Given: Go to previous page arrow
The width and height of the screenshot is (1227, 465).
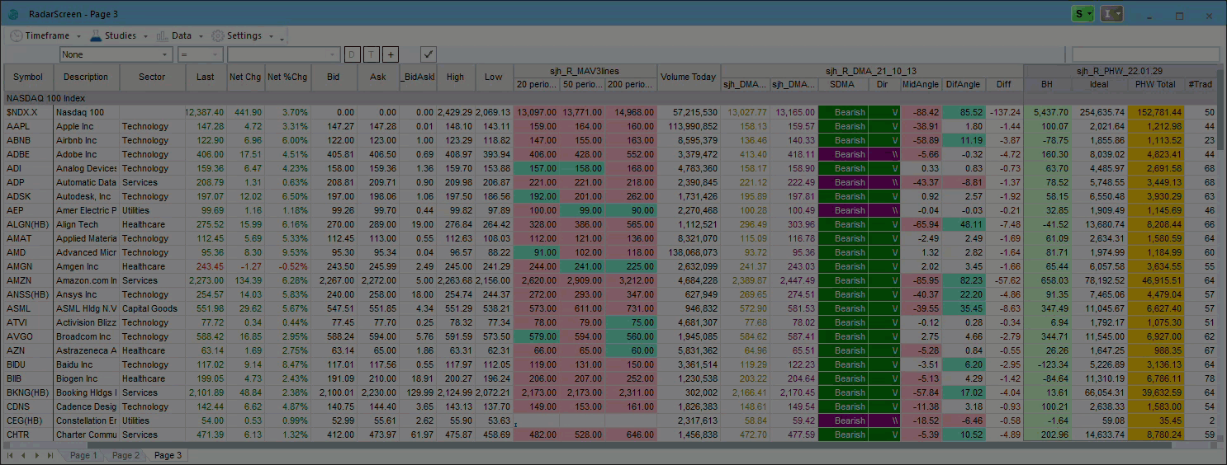Looking at the screenshot, I should [24, 455].
